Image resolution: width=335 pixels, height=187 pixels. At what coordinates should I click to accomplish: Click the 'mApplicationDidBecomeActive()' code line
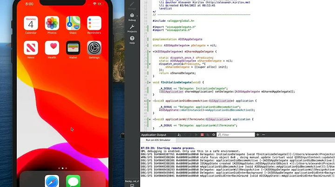[207, 110]
